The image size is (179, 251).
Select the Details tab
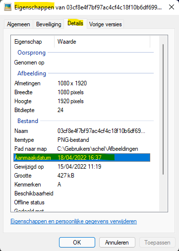click(75, 23)
